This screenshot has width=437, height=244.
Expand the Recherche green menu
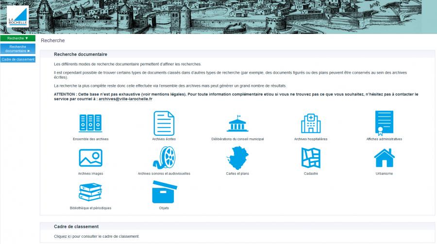pyautogui.click(x=17, y=38)
